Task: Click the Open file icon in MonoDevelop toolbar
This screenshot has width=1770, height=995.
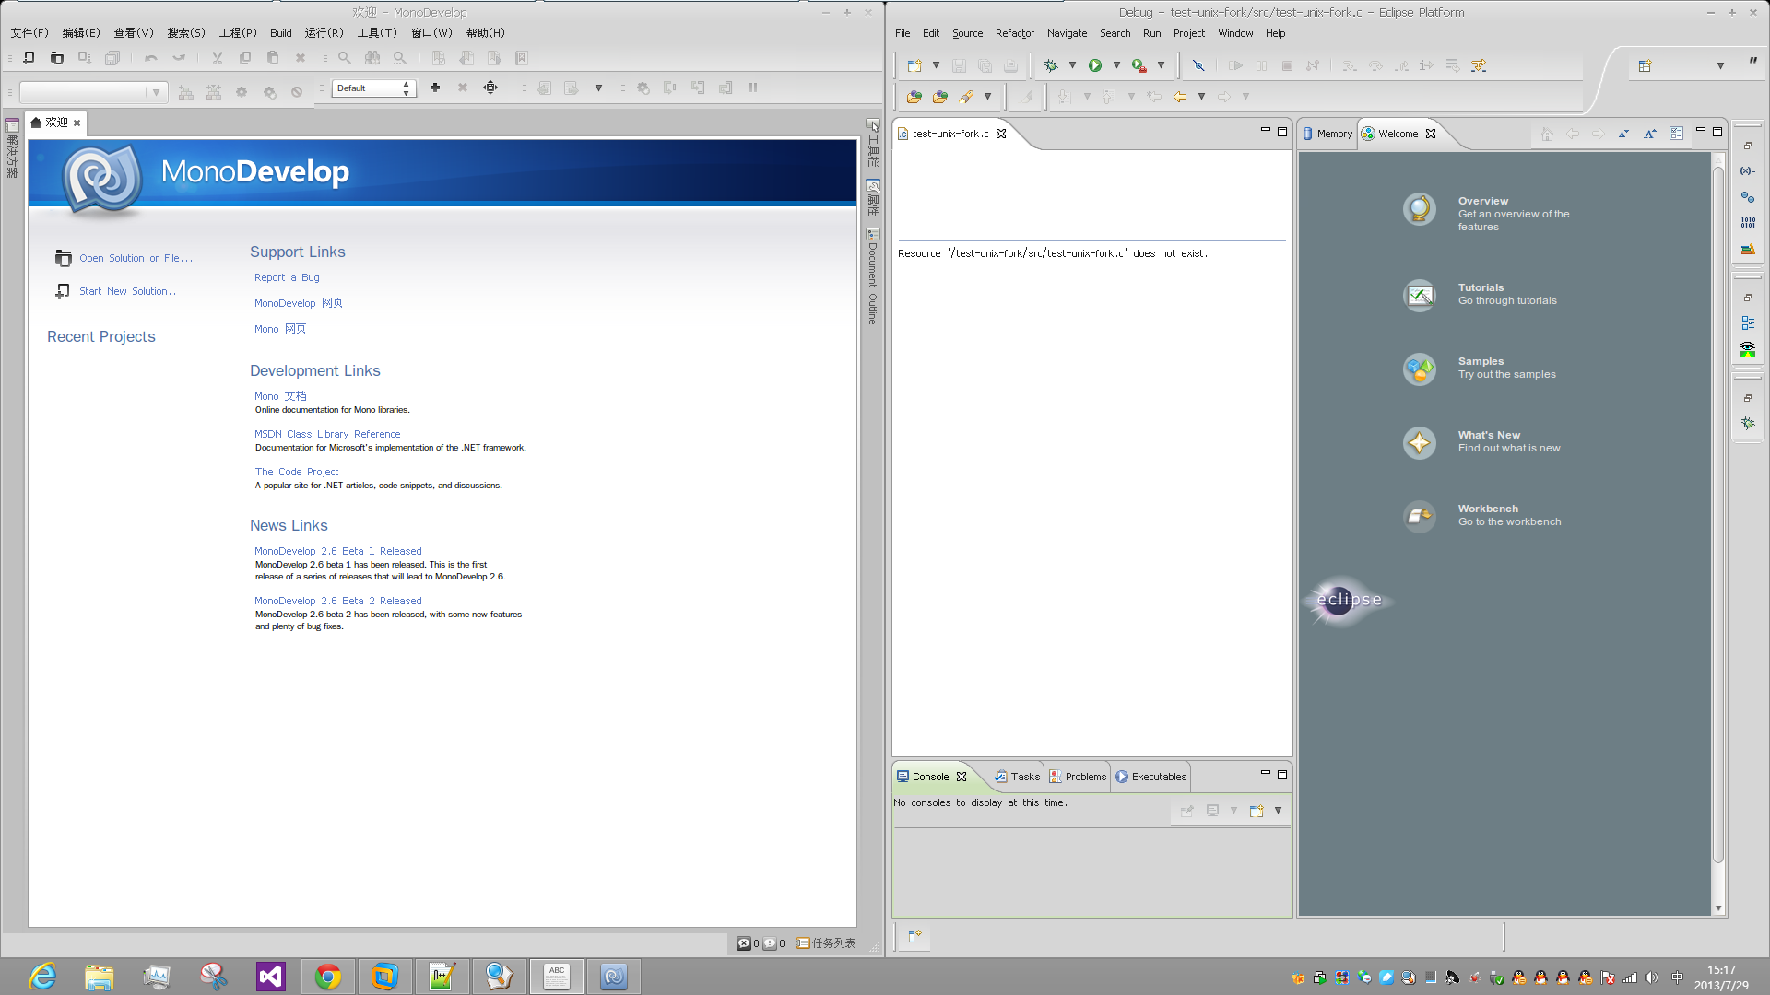Action: point(57,58)
